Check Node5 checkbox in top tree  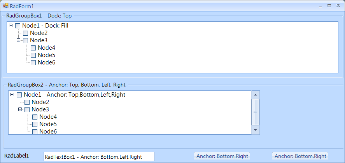[x=33, y=55]
